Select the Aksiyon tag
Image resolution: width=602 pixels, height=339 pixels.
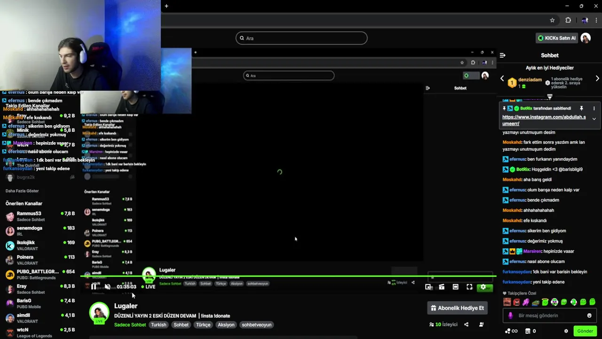(226, 325)
